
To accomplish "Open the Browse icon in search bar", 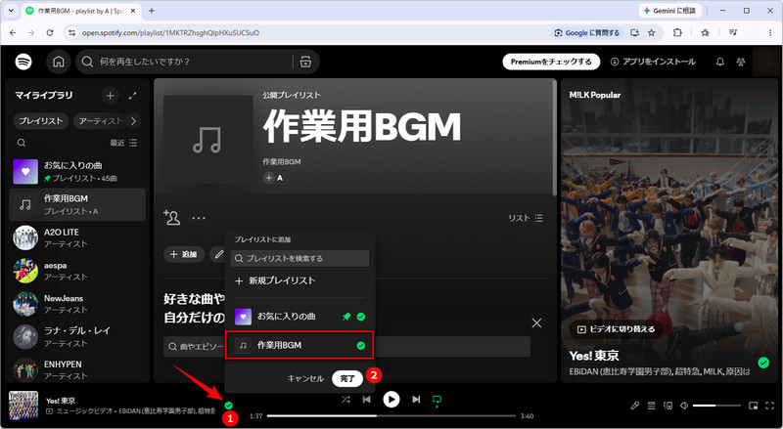I will click(x=305, y=62).
